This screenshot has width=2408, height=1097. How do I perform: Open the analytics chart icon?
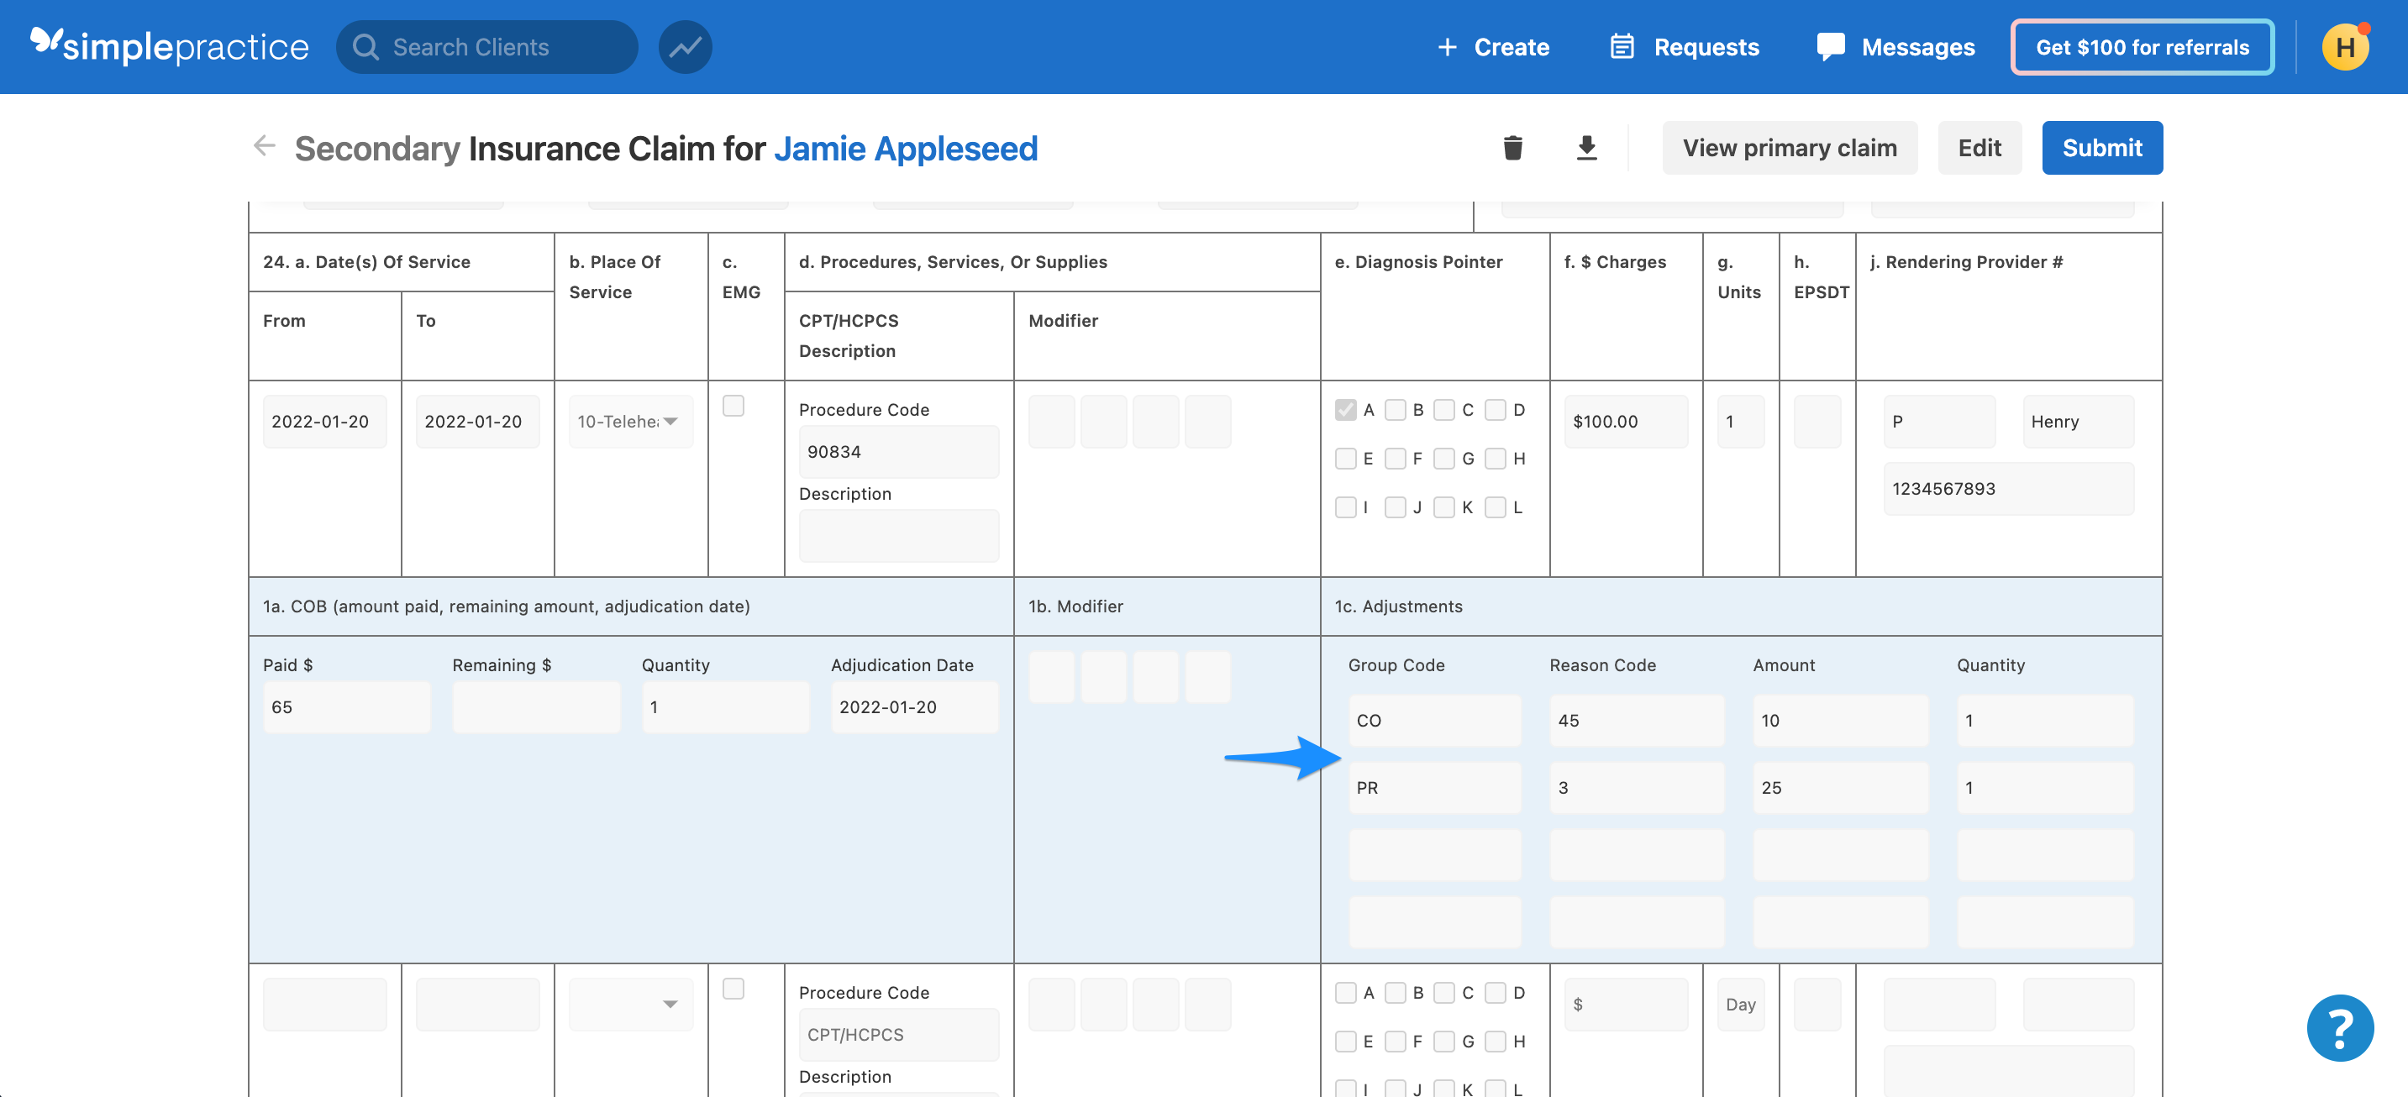click(686, 47)
